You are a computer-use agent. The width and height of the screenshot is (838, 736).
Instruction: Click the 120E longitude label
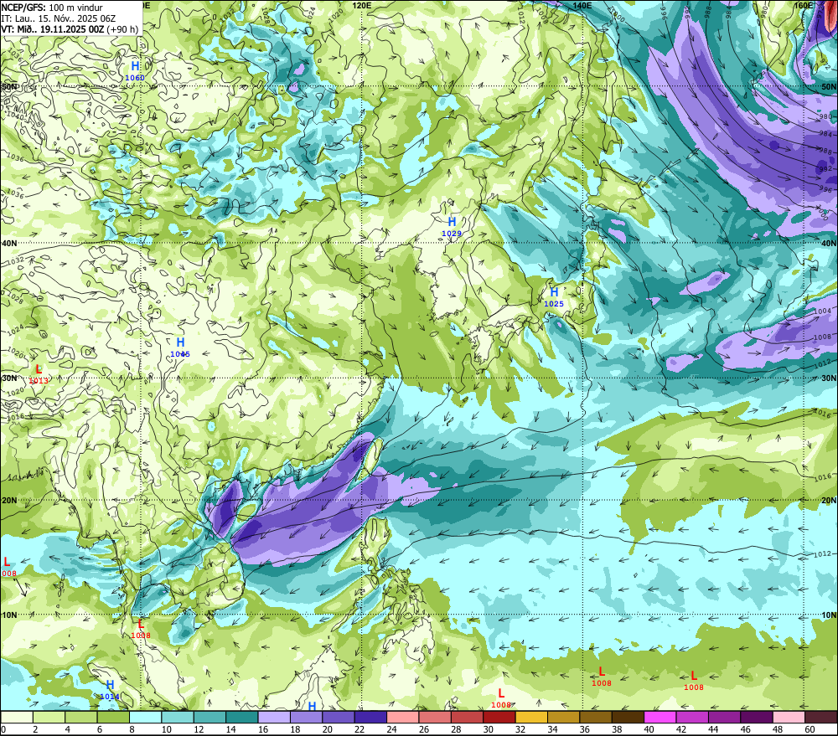click(x=362, y=5)
